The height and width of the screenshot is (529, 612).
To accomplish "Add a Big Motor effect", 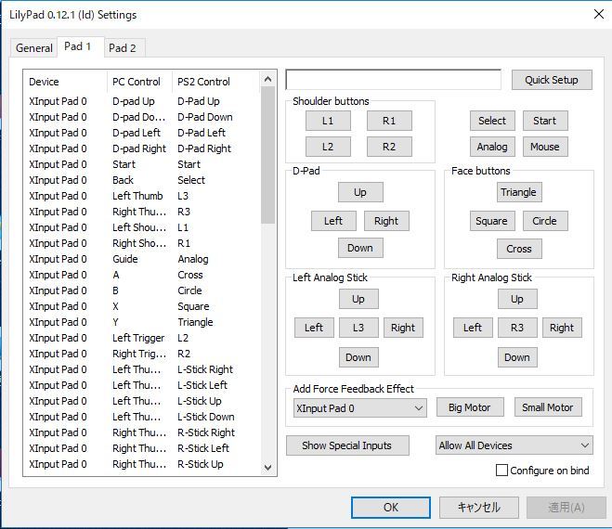I will click(470, 407).
